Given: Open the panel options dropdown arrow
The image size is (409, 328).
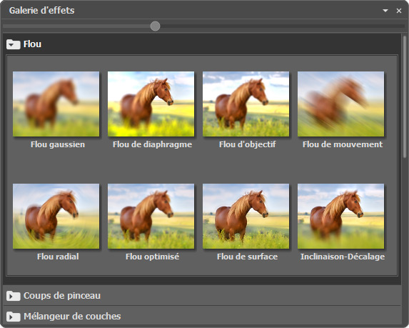Looking at the screenshot, I should (385, 11).
